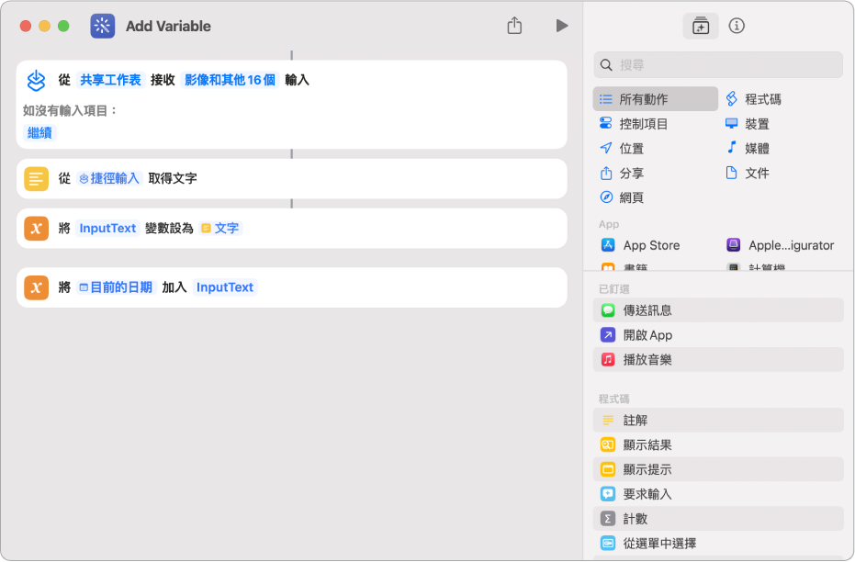855x562 pixels.
Task: Click the Add Variable shortcut app icon
Action: (x=103, y=26)
